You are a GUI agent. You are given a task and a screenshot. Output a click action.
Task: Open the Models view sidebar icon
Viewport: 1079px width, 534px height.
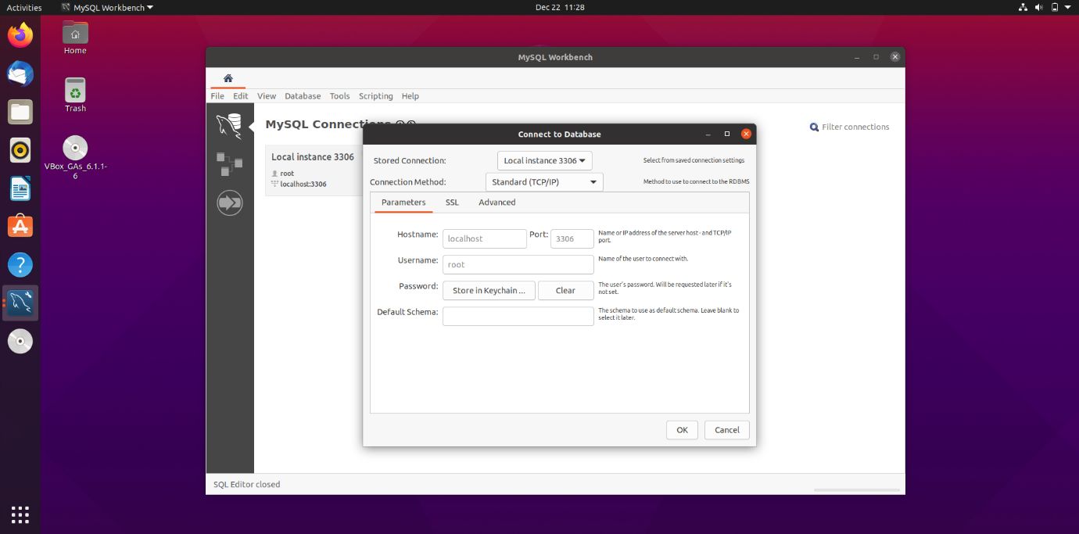tap(229, 164)
